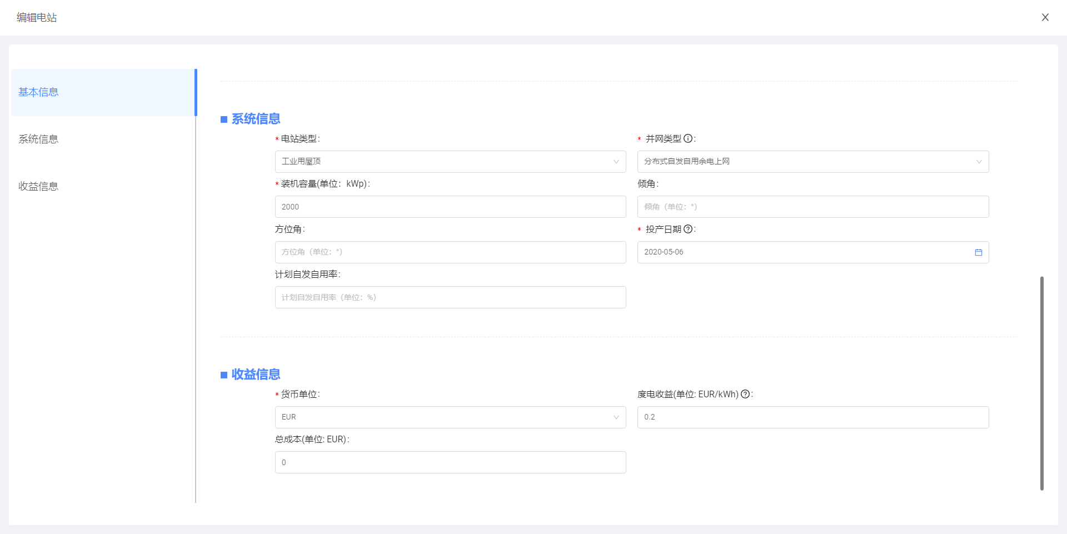The height and width of the screenshot is (534, 1067).
Task: Close the 编辑电站 dialog with X
Action: pos(1045,17)
